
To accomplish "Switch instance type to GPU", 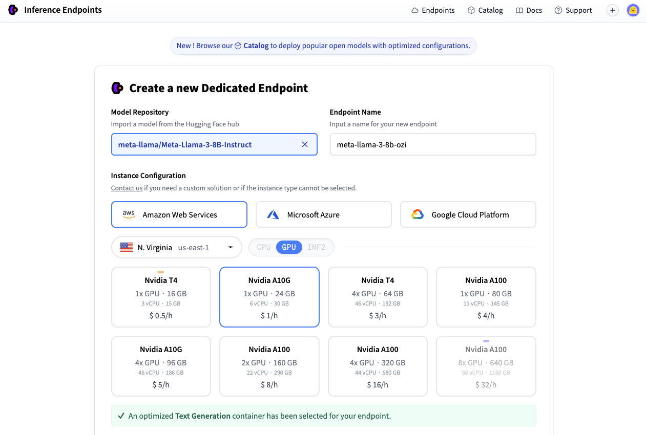I will [x=289, y=247].
